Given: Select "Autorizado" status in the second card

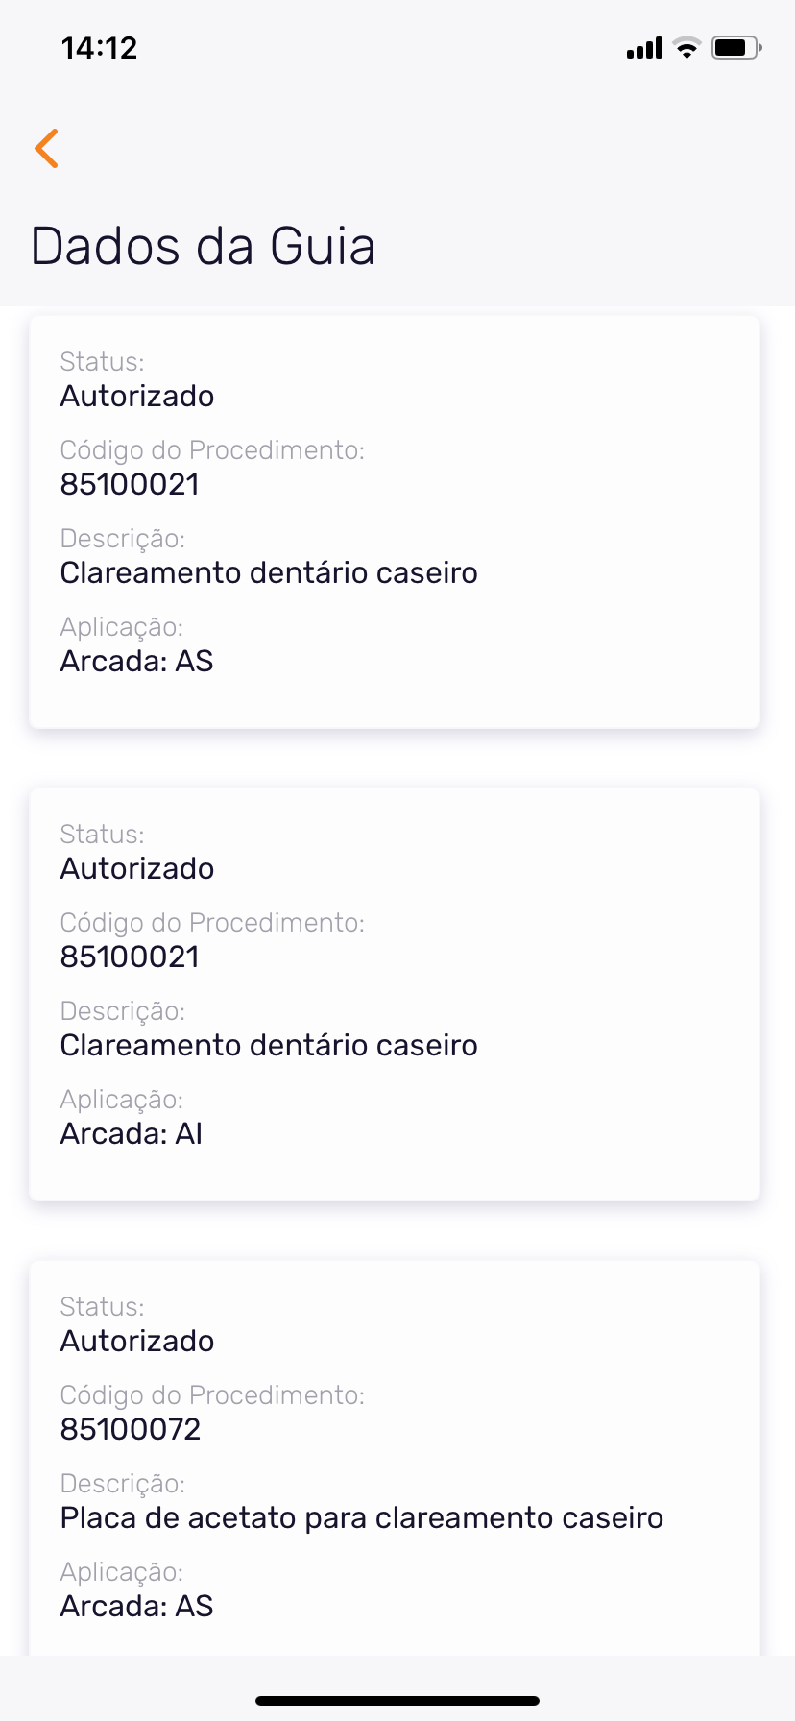Looking at the screenshot, I should click(137, 868).
